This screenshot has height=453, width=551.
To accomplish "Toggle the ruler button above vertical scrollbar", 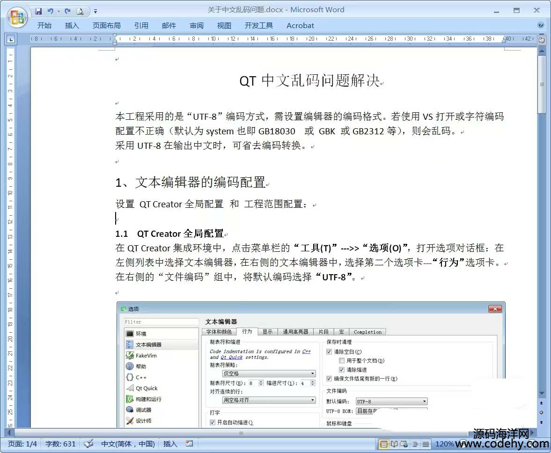I will pos(542,40).
